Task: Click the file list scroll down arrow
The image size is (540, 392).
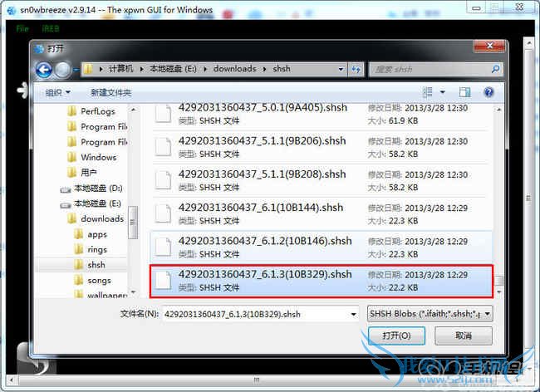Action: pyautogui.click(x=499, y=292)
